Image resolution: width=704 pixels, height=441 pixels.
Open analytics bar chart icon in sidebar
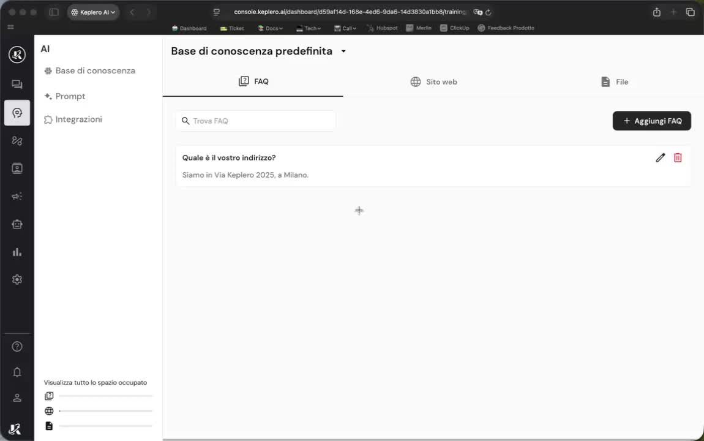click(17, 252)
